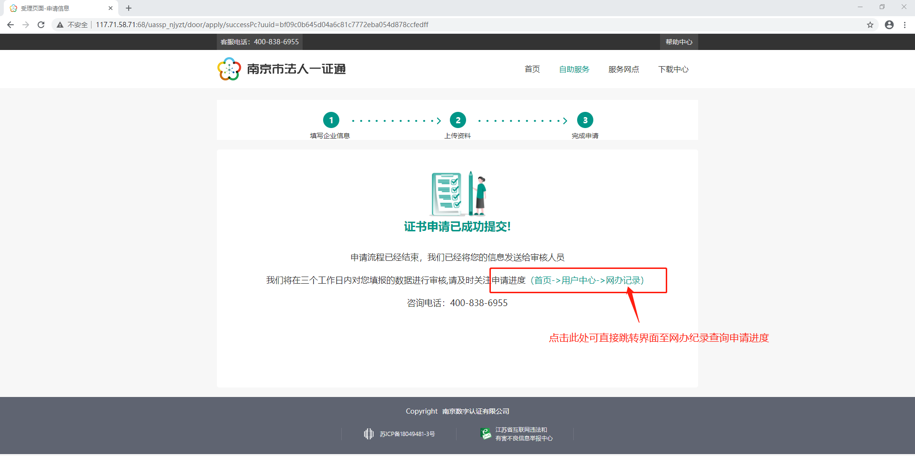Click the colorful flower site logo
The height and width of the screenshot is (456, 915).
pyautogui.click(x=229, y=69)
